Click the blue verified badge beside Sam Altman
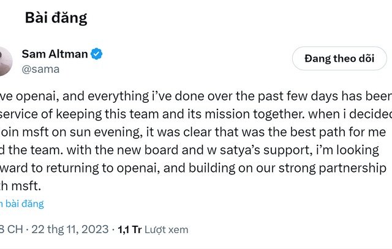 tap(97, 54)
